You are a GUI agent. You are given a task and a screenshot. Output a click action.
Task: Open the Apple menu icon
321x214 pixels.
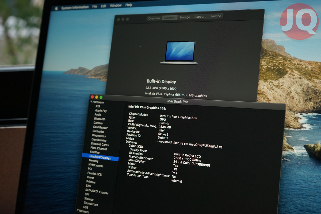[x=56, y=8]
